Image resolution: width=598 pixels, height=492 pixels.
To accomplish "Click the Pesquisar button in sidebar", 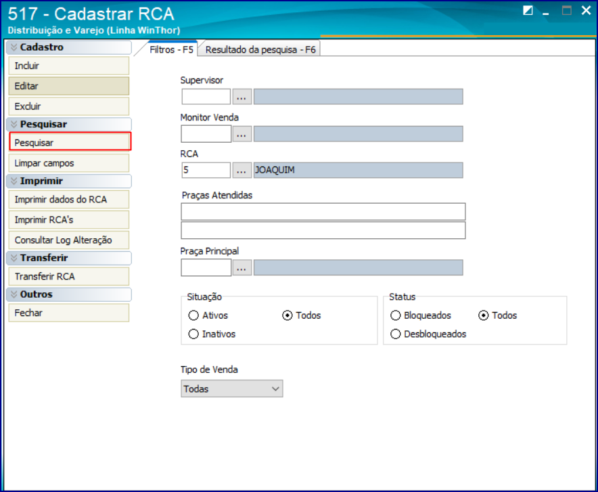I will coord(70,141).
